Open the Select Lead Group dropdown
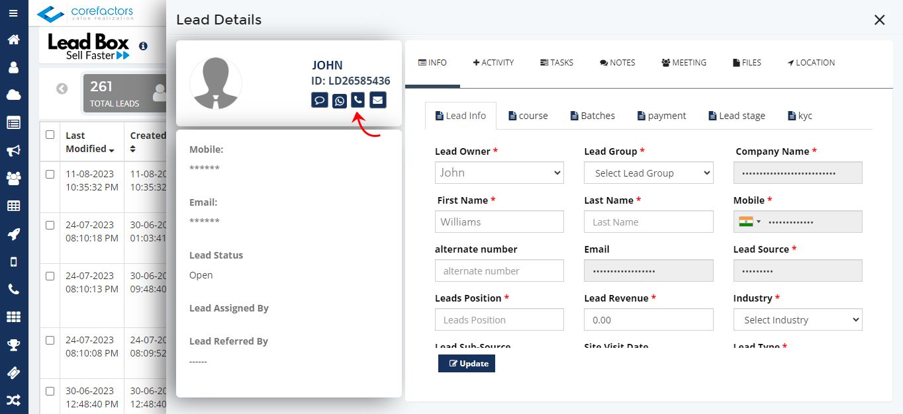The width and height of the screenshot is (903, 414). tap(649, 173)
